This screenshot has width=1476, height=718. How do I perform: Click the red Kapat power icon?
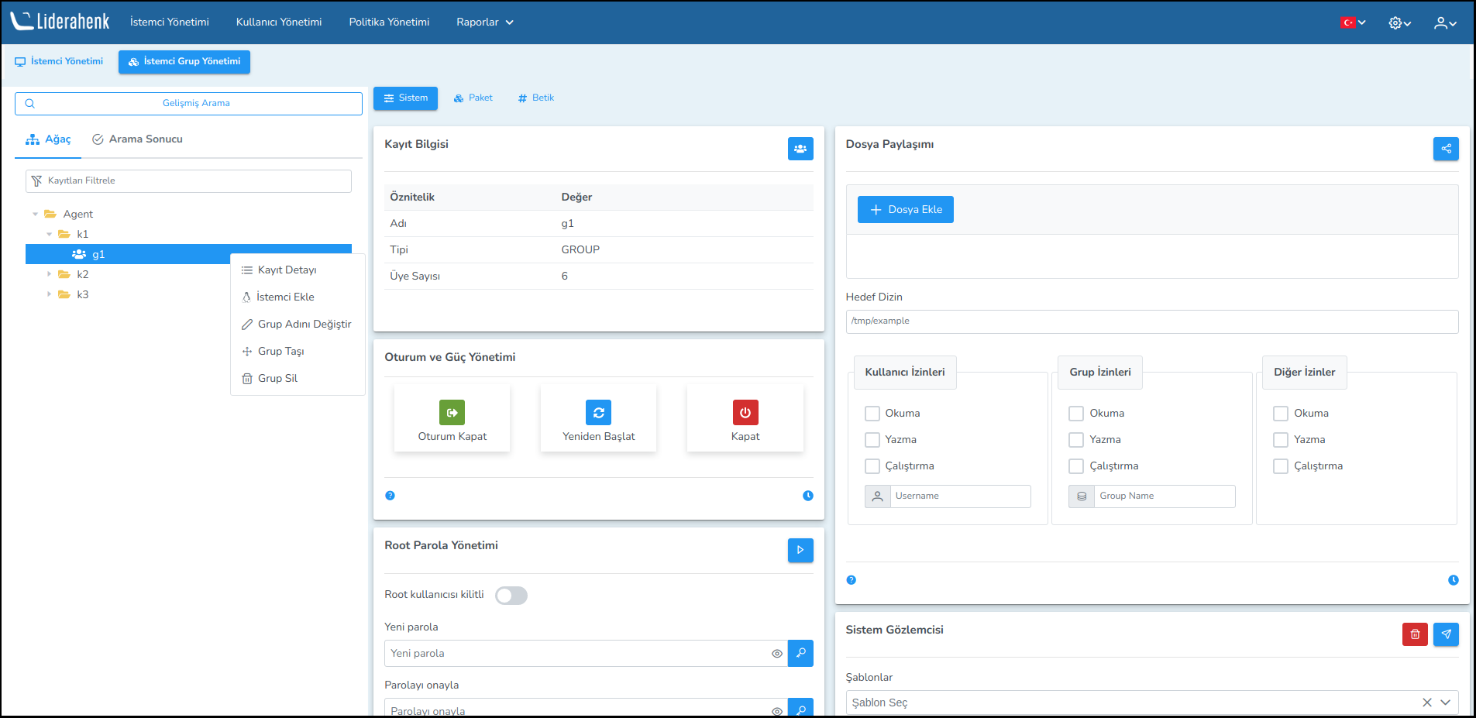pyautogui.click(x=745, y=413)
